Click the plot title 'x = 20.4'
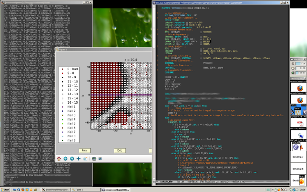This screenshot has width=307, height=192. pos(130,60)
